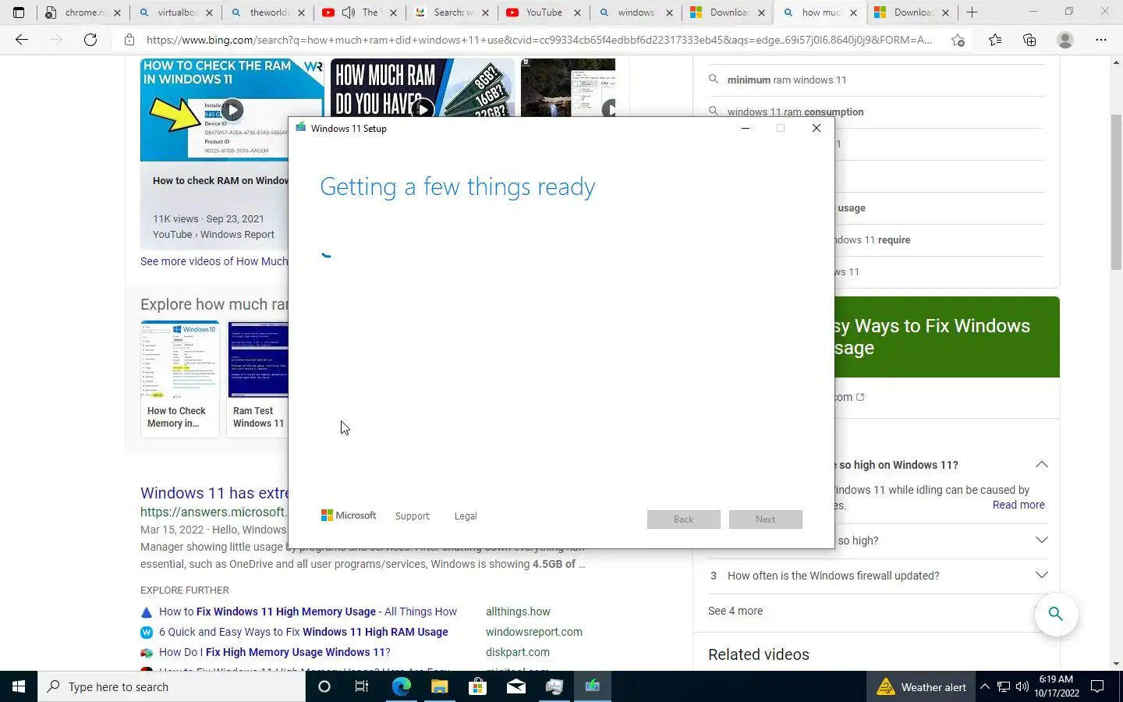Screen dimensions: 1123x702
Task: Play the How to check RAM video
Action: pos(232,110)
